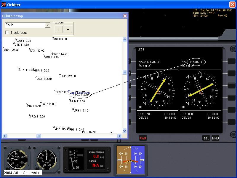The image size is (237, 178).
Task: Click the HSI mode title label
Action: pos(141,49)
